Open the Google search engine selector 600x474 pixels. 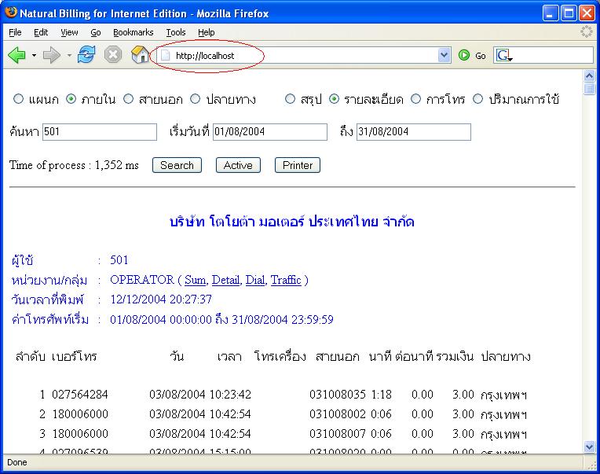coord(504,56)
